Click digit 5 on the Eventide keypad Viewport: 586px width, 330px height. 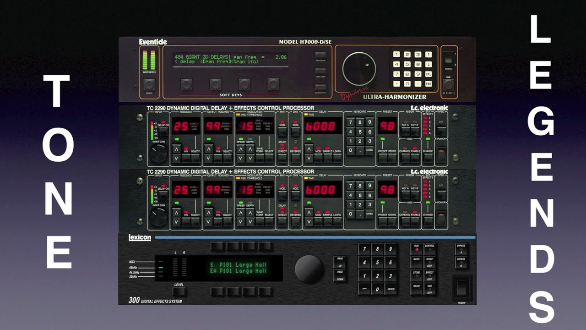click(x=407, y=64)
